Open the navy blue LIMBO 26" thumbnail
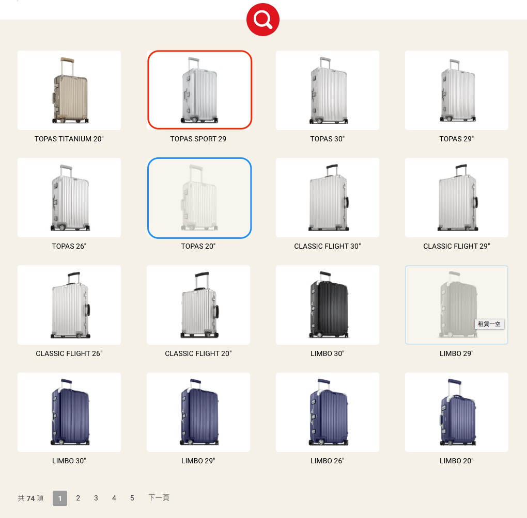527x518 pixels. click(x=328, y=412)
